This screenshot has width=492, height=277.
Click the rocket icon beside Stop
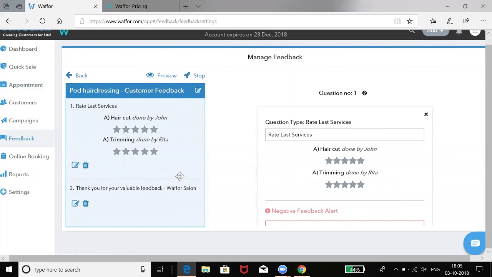pyautogui.click(x=187, y=75)
